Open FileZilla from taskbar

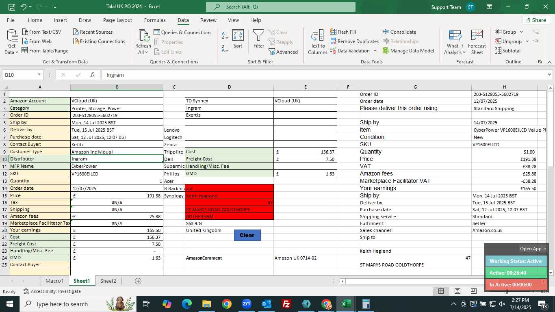(286, 304)
